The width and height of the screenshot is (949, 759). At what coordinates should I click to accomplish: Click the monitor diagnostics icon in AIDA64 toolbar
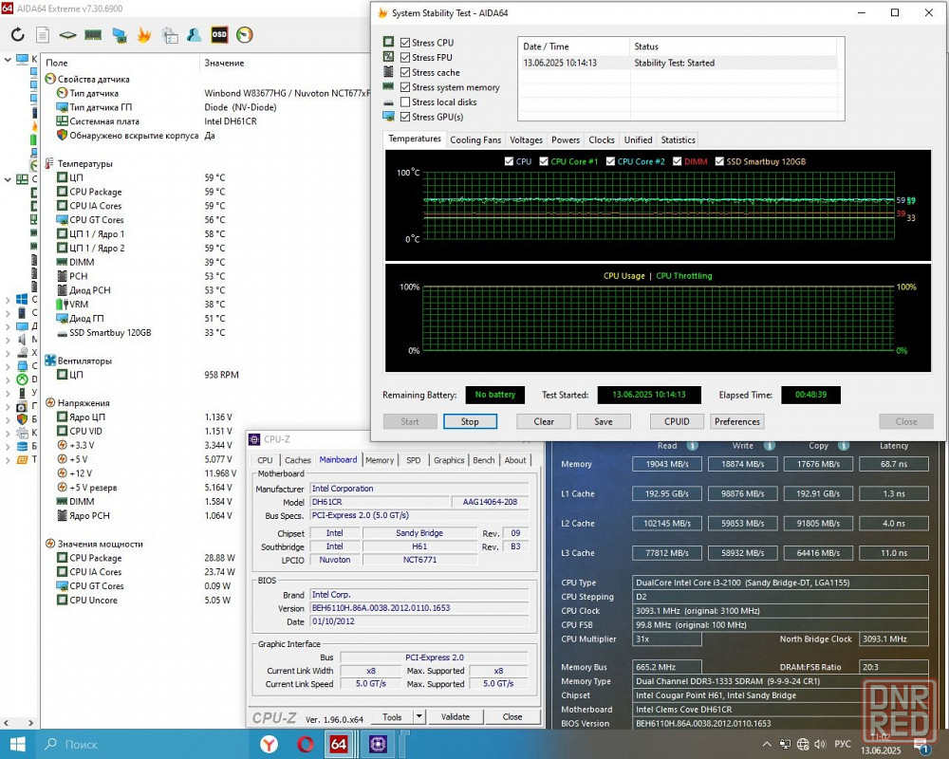point(120,35)
